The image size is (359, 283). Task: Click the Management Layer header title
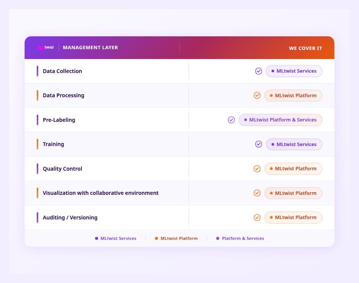[x=91, y=48]
